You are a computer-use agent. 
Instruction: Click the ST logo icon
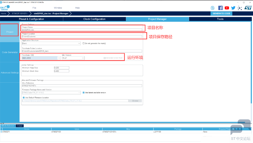[x=248, y=8]
